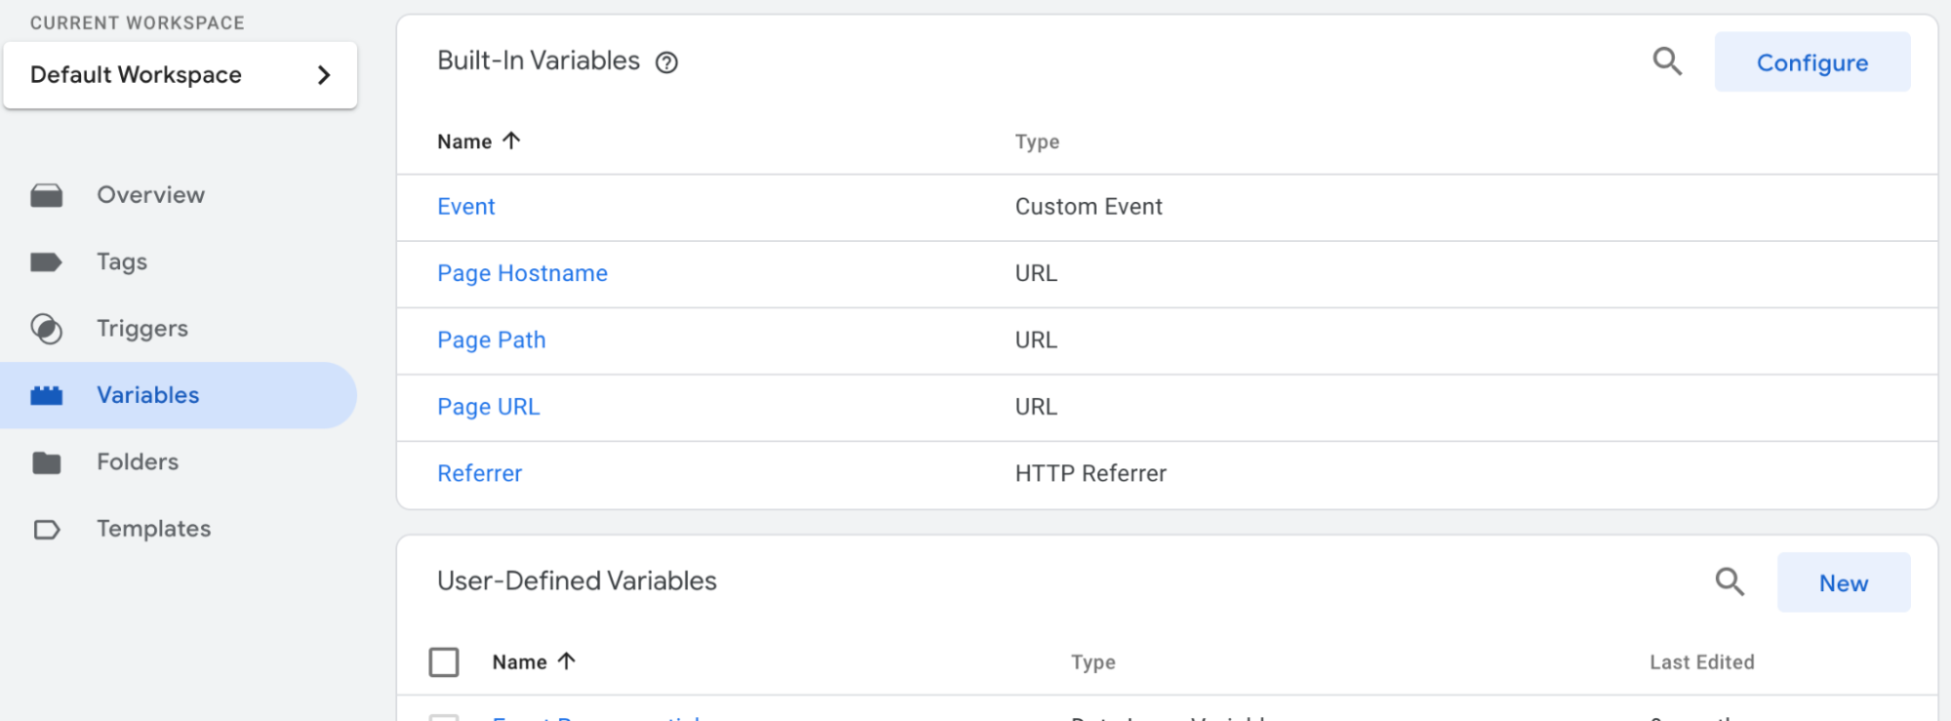Click the Tags label icon
The height and width of the screenshot is (721, 1951).
pos(46,262)
